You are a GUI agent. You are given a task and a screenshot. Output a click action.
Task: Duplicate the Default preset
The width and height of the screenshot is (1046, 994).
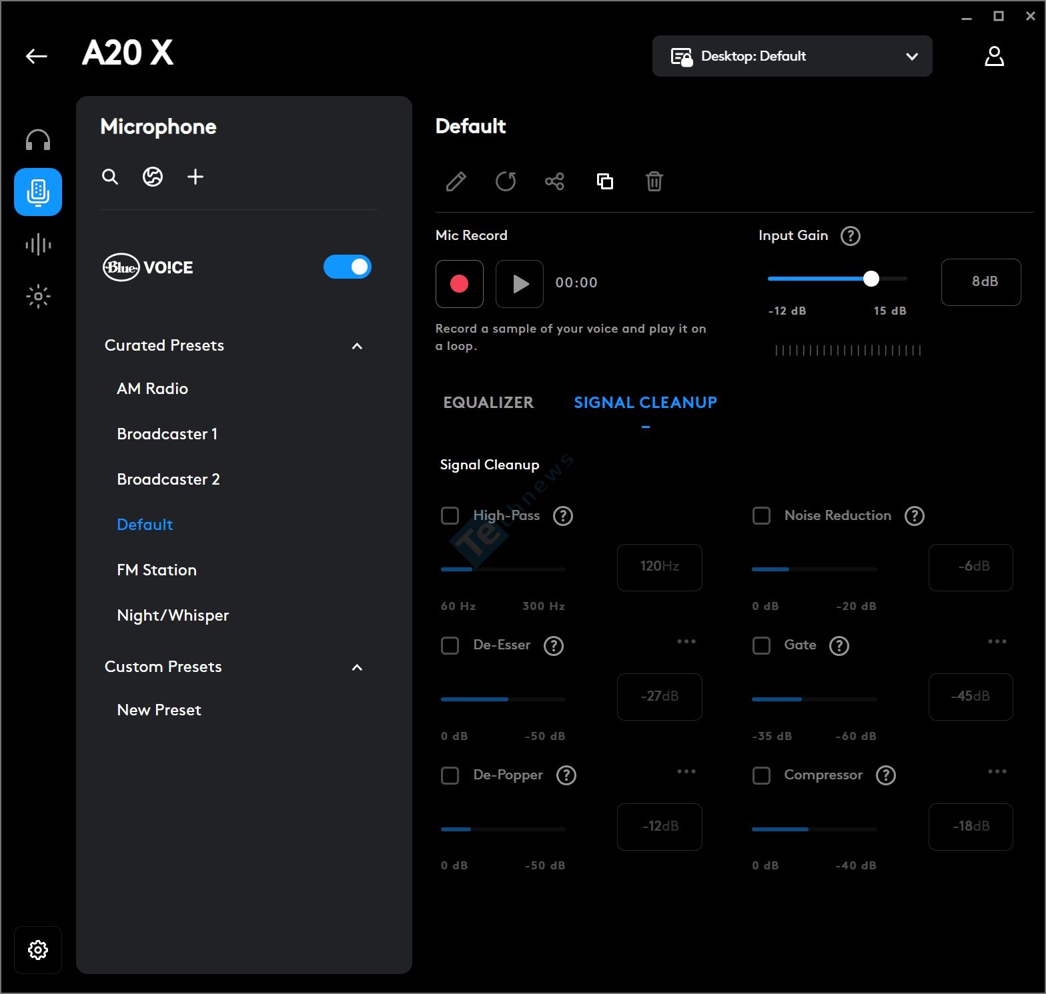(x=604, y=181)
